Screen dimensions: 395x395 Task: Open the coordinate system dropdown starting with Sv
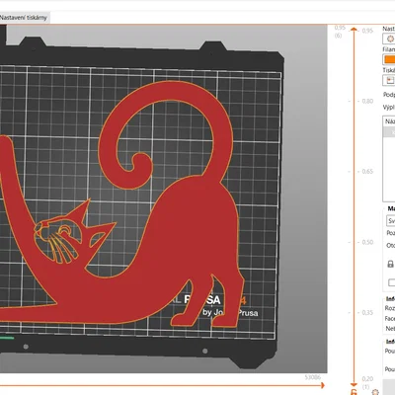pyautogui.click(x=391, y=220)
